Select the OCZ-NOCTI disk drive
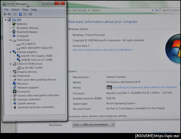Screen dimensions: 181x139 (x=28, y=44)
